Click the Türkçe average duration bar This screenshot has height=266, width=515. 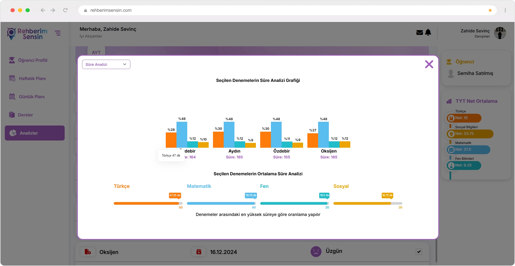[x=146, y=203]
